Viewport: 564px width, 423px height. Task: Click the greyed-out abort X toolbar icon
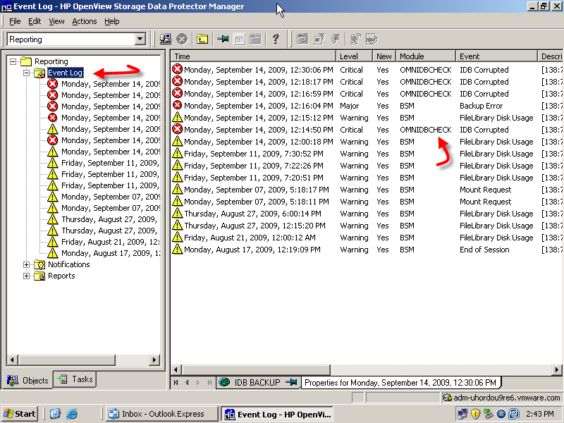pos(182,39)
